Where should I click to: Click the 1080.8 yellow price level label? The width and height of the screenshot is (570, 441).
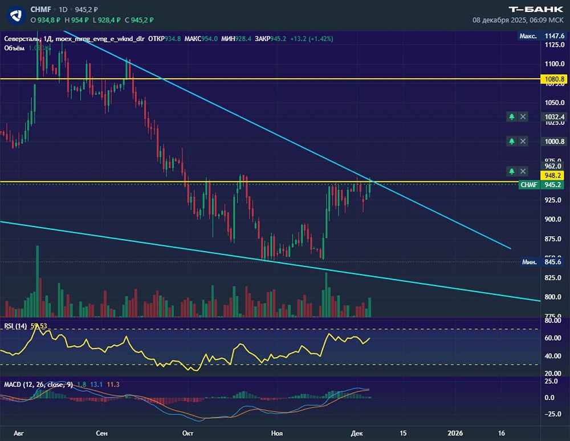pyautogui.click(x=555, y=79)
